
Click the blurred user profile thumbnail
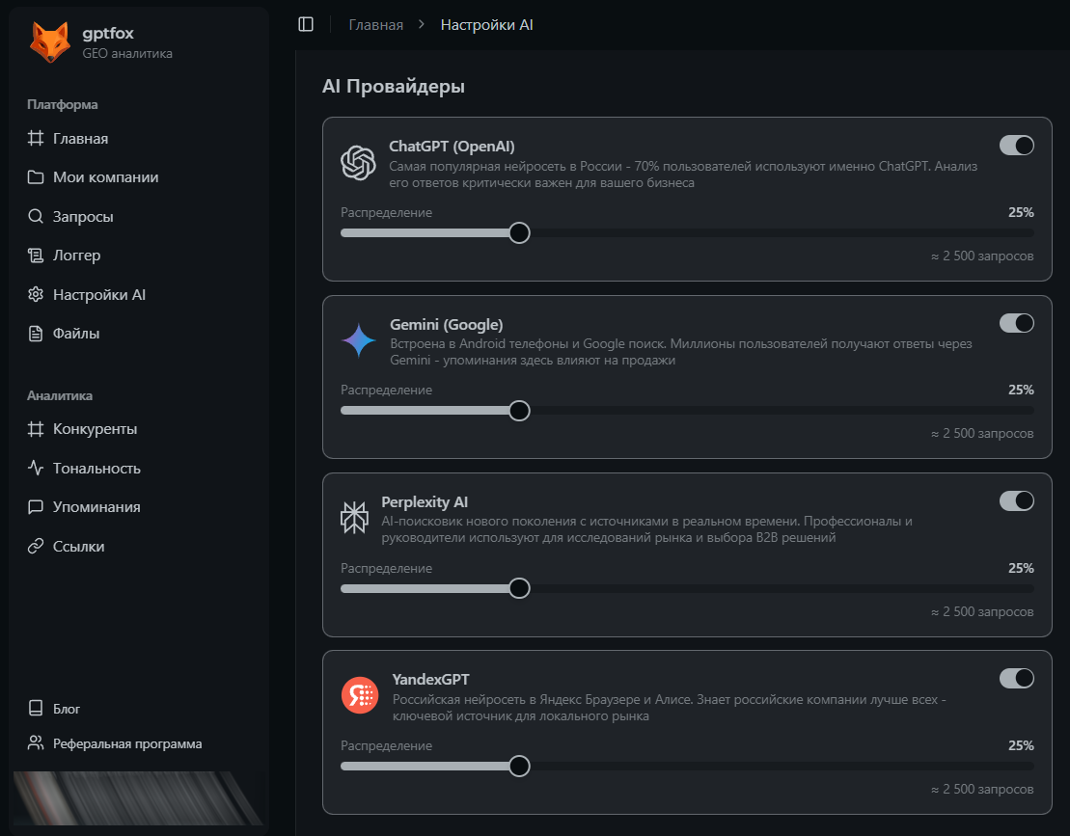coord(138,797)
